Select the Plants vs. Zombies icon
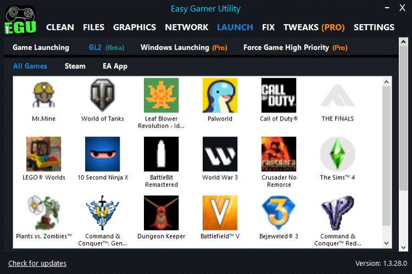This screenshot has width=412, height=274. (43, 213)
